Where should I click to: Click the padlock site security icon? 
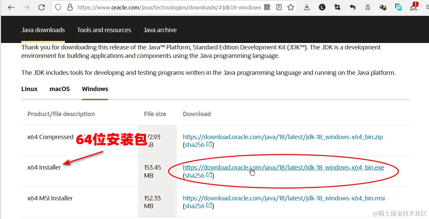[x=70, y=7]
